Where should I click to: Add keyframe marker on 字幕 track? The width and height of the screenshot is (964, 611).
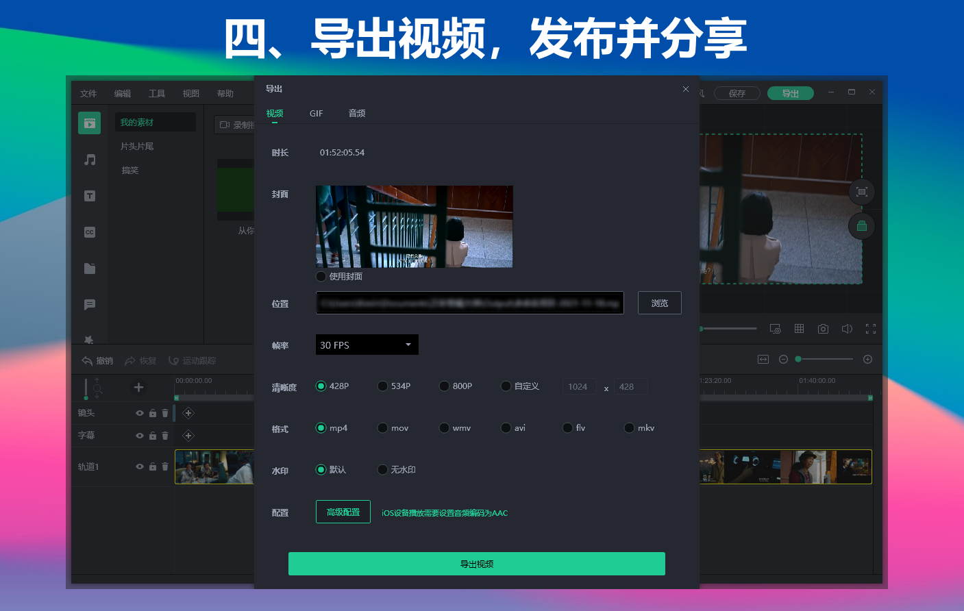188,436
